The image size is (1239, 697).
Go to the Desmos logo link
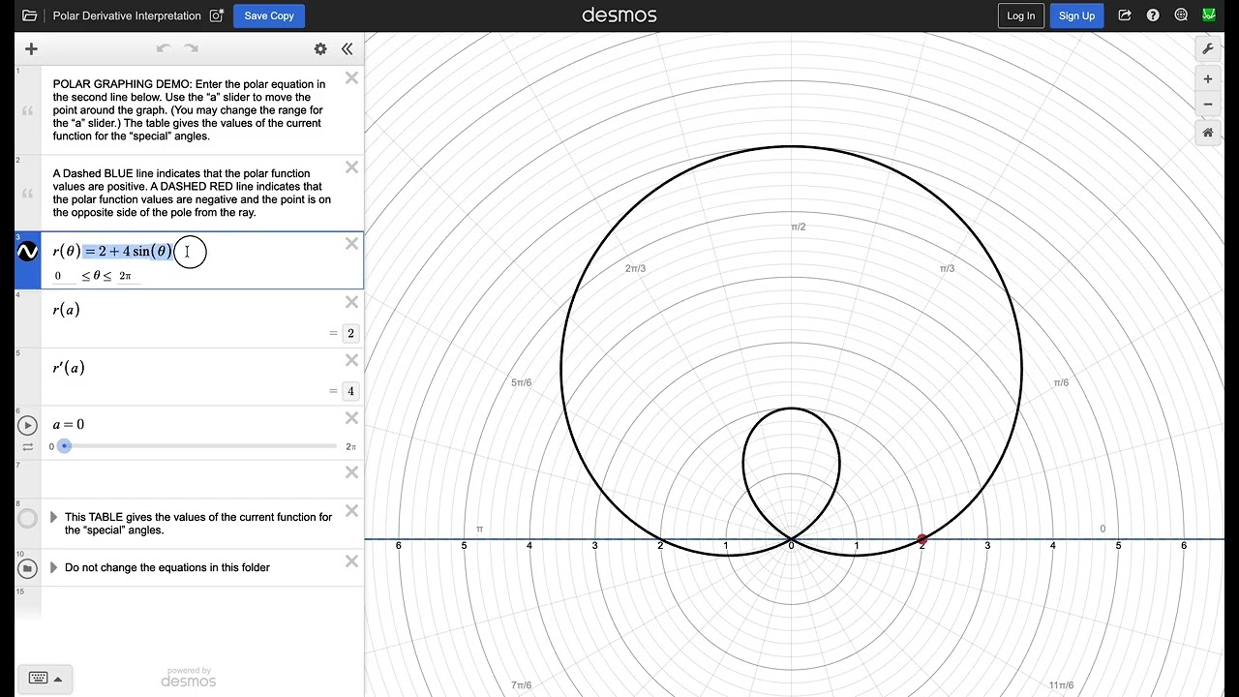pos(619,15)
